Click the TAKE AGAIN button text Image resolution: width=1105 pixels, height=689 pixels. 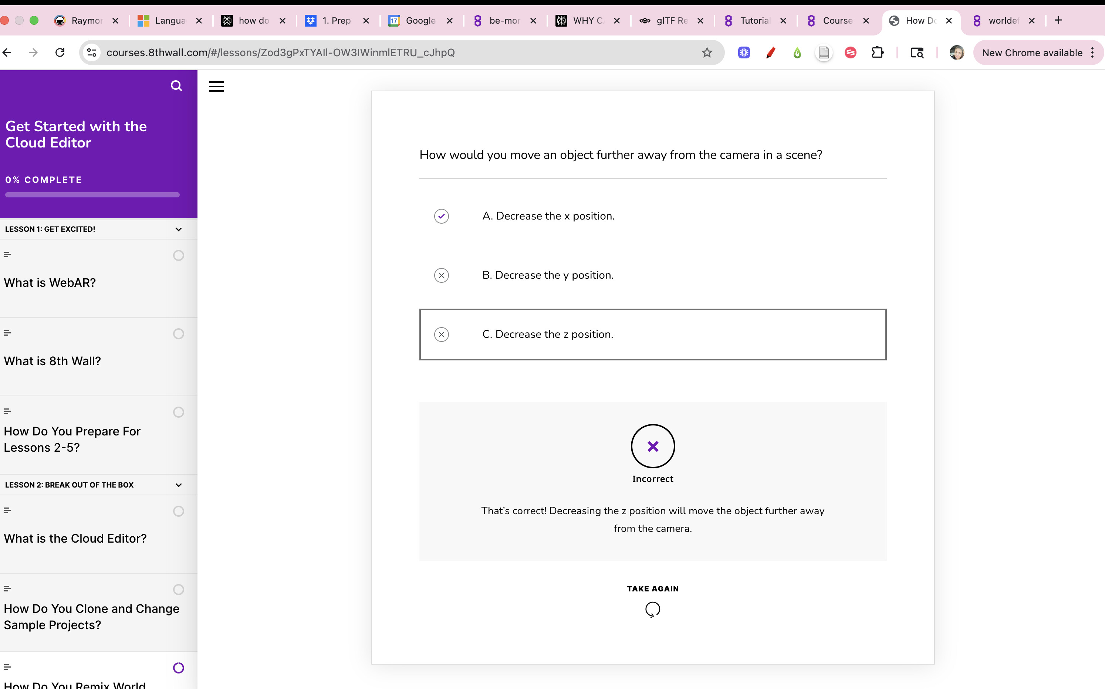point(652,589)
